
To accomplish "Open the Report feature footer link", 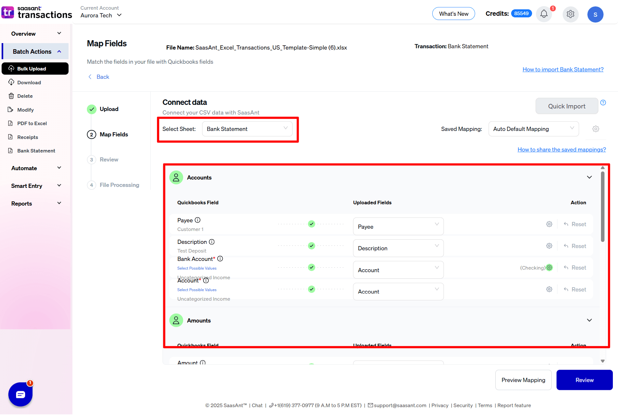I will 514,405.
